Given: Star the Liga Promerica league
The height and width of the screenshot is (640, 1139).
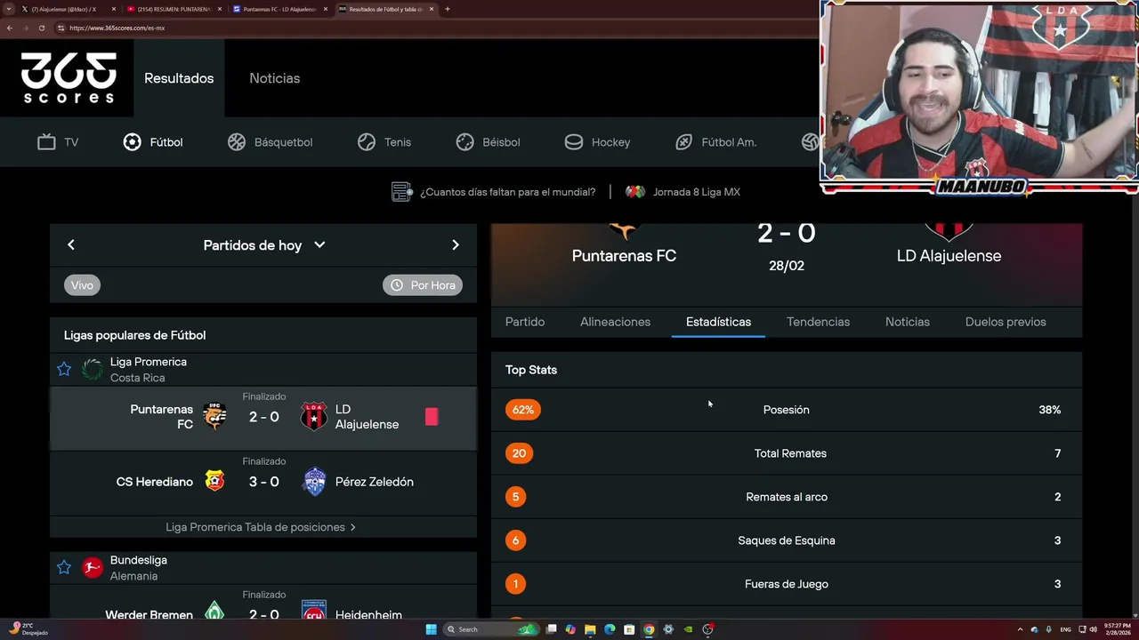Looking at the screenshot, I should (64, 369).
